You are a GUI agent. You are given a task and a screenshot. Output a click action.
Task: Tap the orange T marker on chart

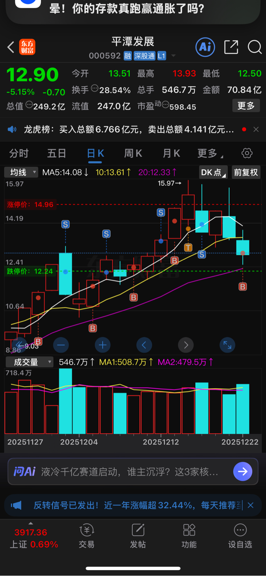coord(188,247)
